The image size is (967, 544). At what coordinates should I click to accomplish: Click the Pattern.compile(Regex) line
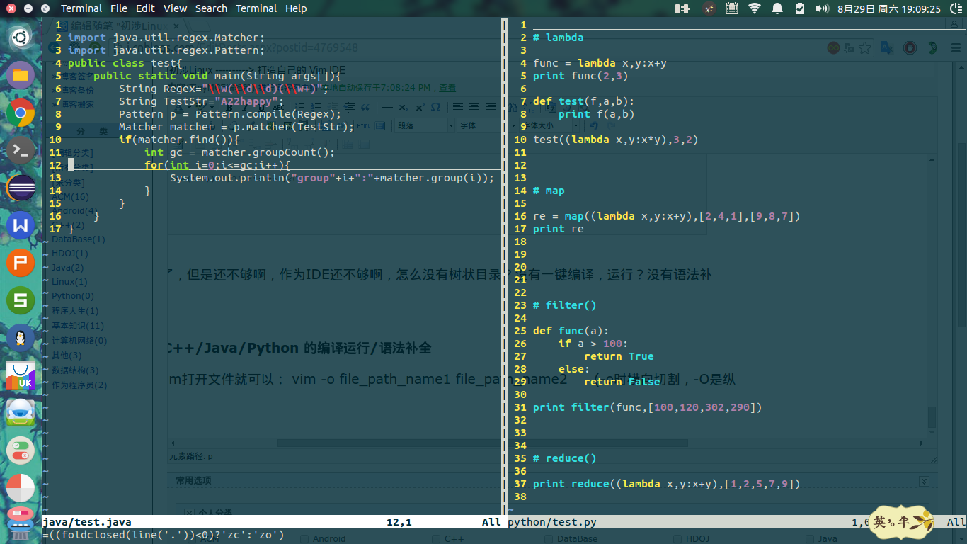230,114
